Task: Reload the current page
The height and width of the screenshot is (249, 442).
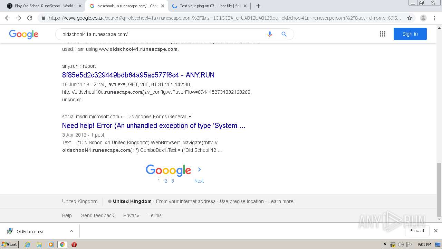Action: click(30, 18)
